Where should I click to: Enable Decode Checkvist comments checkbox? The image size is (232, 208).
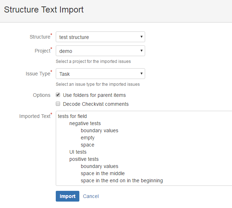click(x=58, y=104)
